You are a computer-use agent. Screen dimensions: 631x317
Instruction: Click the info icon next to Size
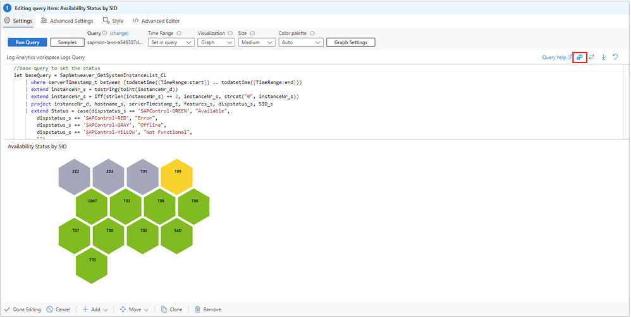(x=252, y=33)
